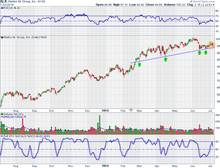Click the 20 level on the stochastic axis
The width and height of the screenshot is (220, 168).
(217, 157)
